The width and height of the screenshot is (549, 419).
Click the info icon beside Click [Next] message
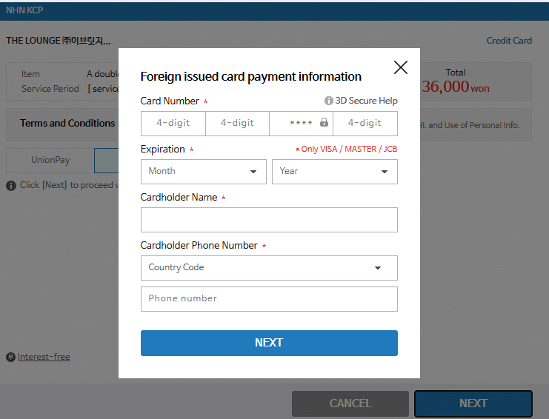11,185
